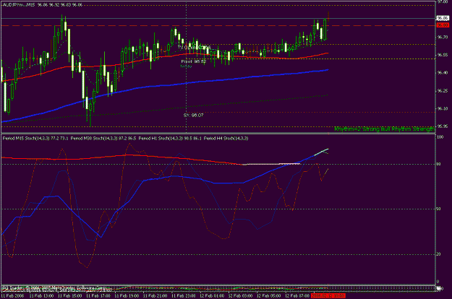The image size is (452, 299).
Task: Click the 'Period H1 Stoch(14,3,3)' indicator label
Action: pyautogui.click(x=161, y=139)
